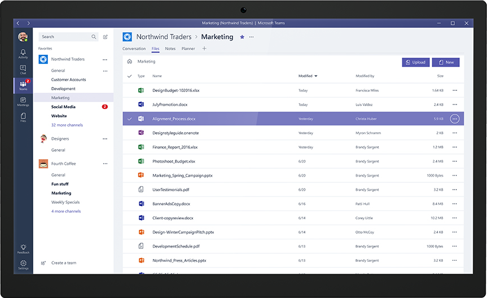This screenshot has height=298, width=487.
Task: Open Chat from the left rail
Action: (23, 69)
